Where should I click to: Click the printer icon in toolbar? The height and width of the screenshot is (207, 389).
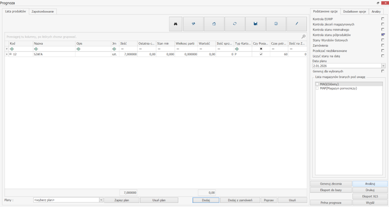(x=276, y=24)
